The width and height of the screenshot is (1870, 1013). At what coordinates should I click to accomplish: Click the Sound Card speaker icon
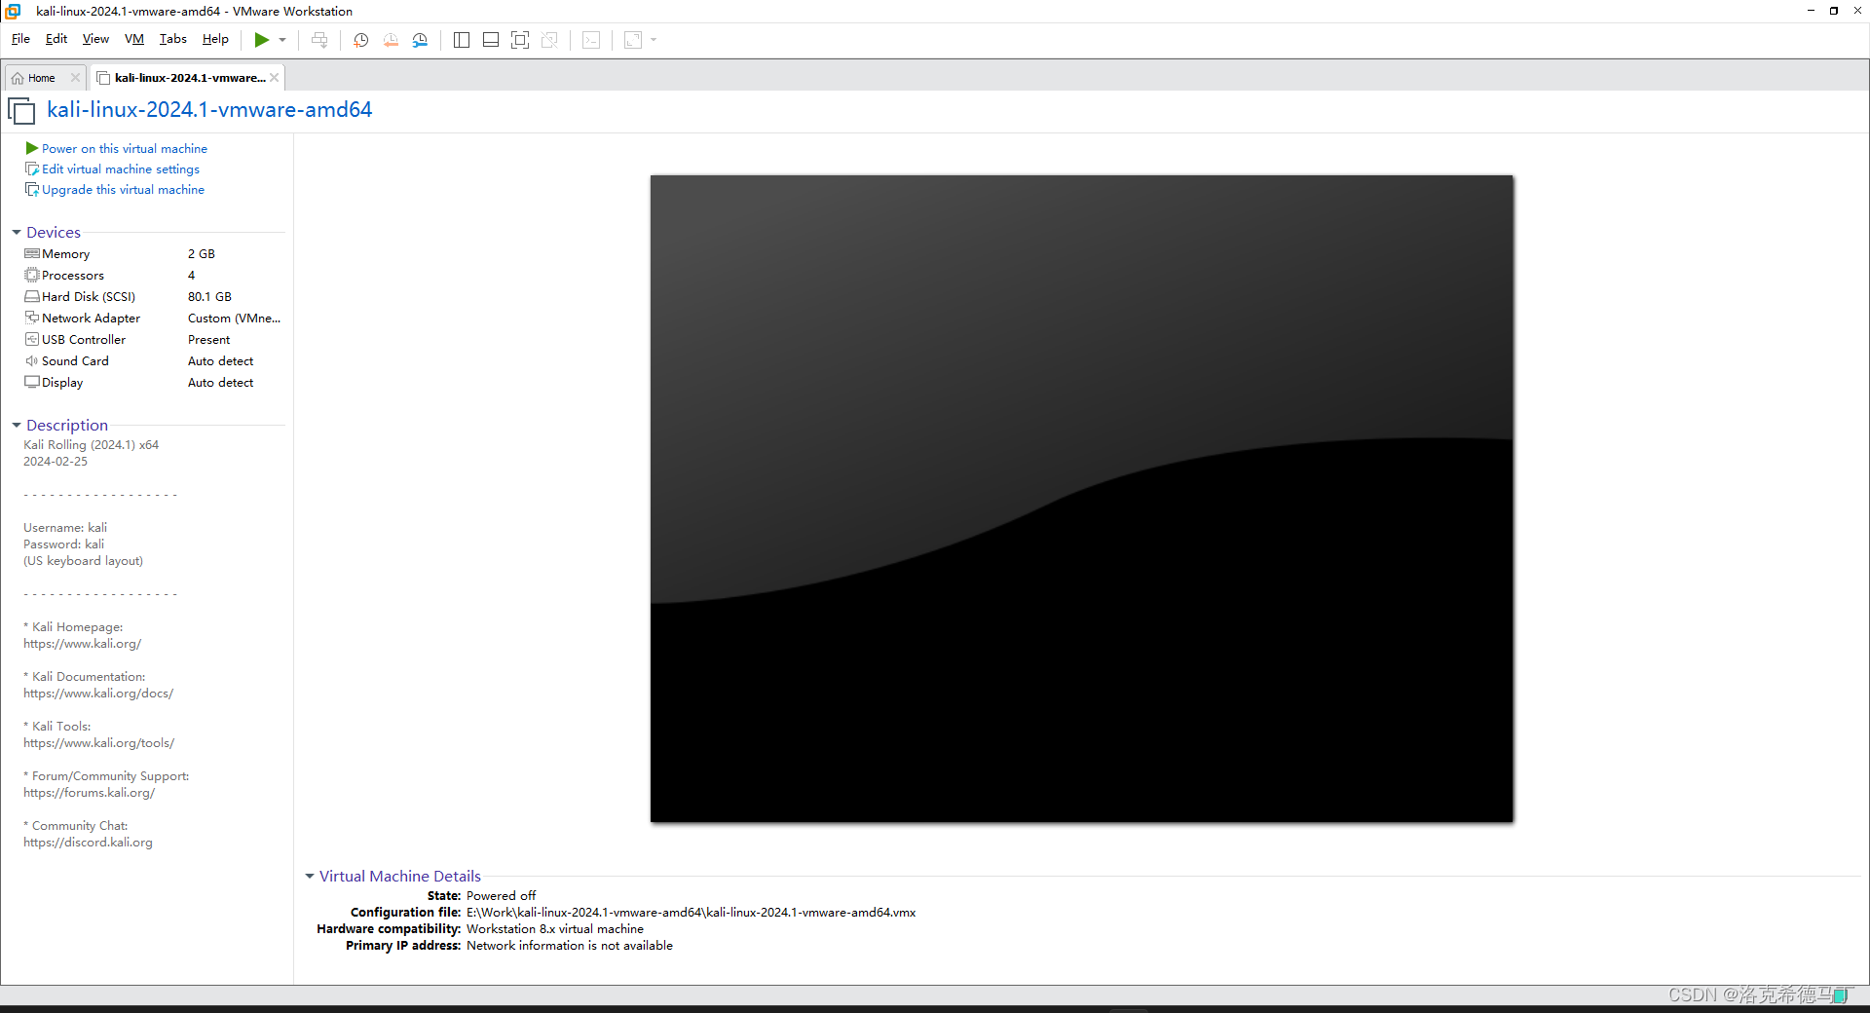click(32, 360)
